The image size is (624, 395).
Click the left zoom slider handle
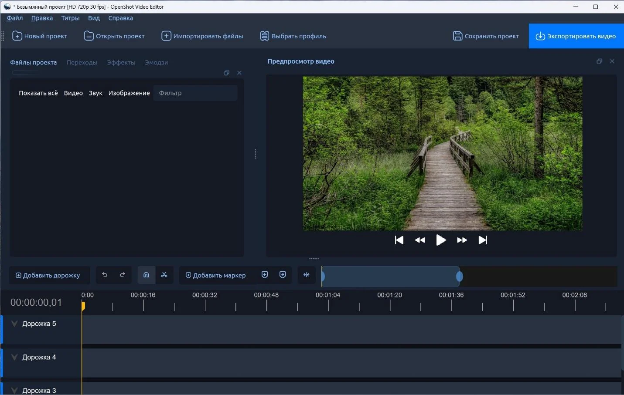(x=323, y=276)
